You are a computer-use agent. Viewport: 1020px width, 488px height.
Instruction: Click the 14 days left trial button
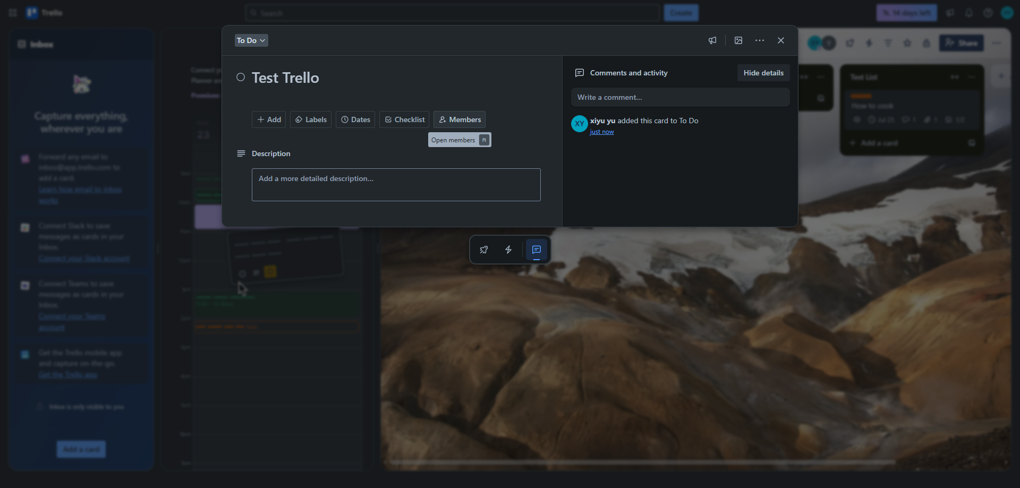(x=907, y=13)
